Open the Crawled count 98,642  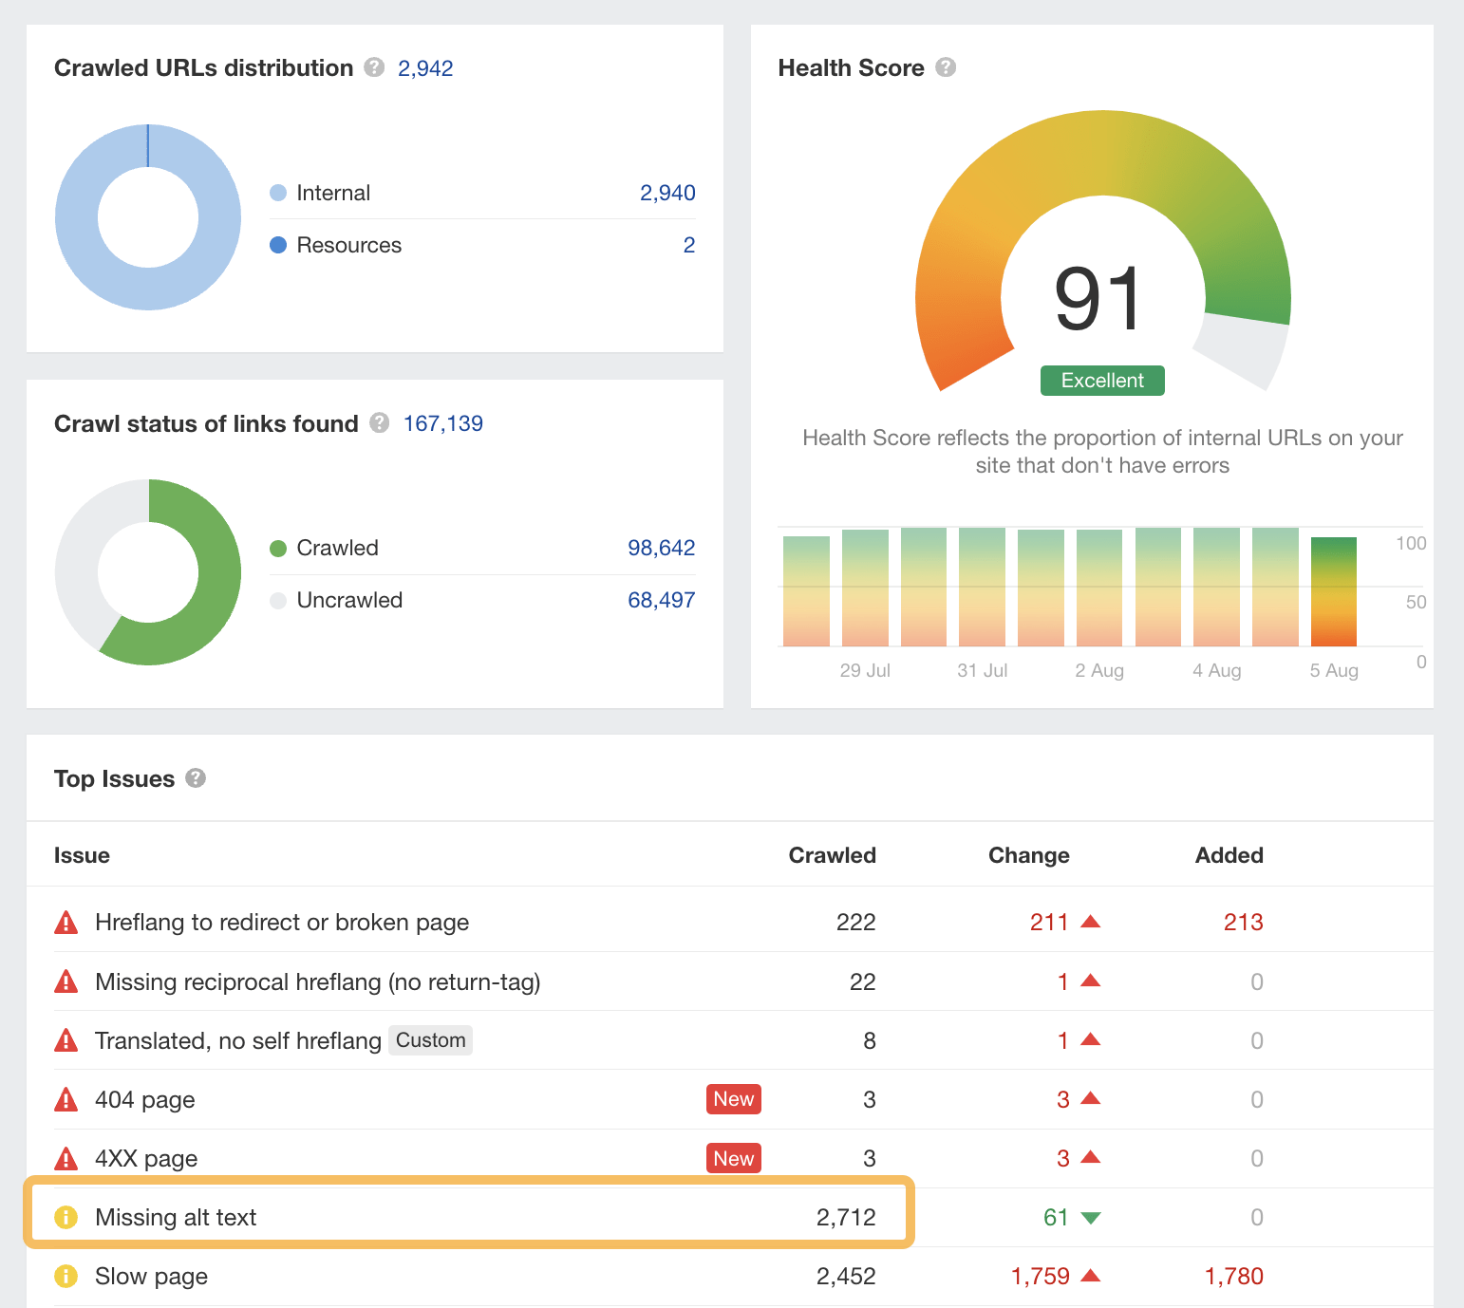tap(661, 548)
